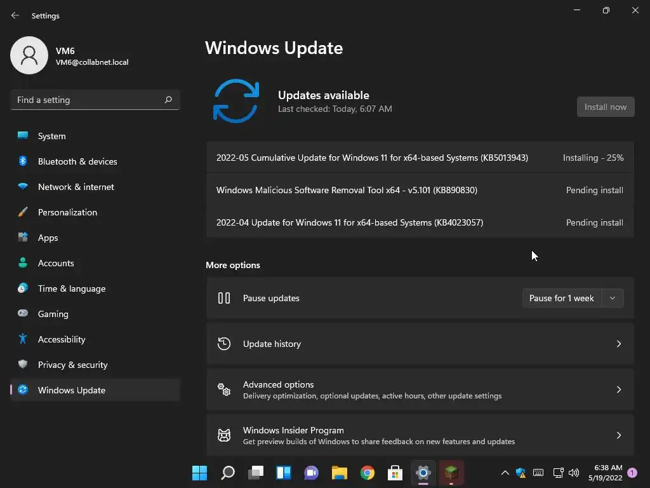The width and height of the screenshot is (650, 488).
Task: Open File Explorer from the taskbar
Action: (x=339, y=473)
